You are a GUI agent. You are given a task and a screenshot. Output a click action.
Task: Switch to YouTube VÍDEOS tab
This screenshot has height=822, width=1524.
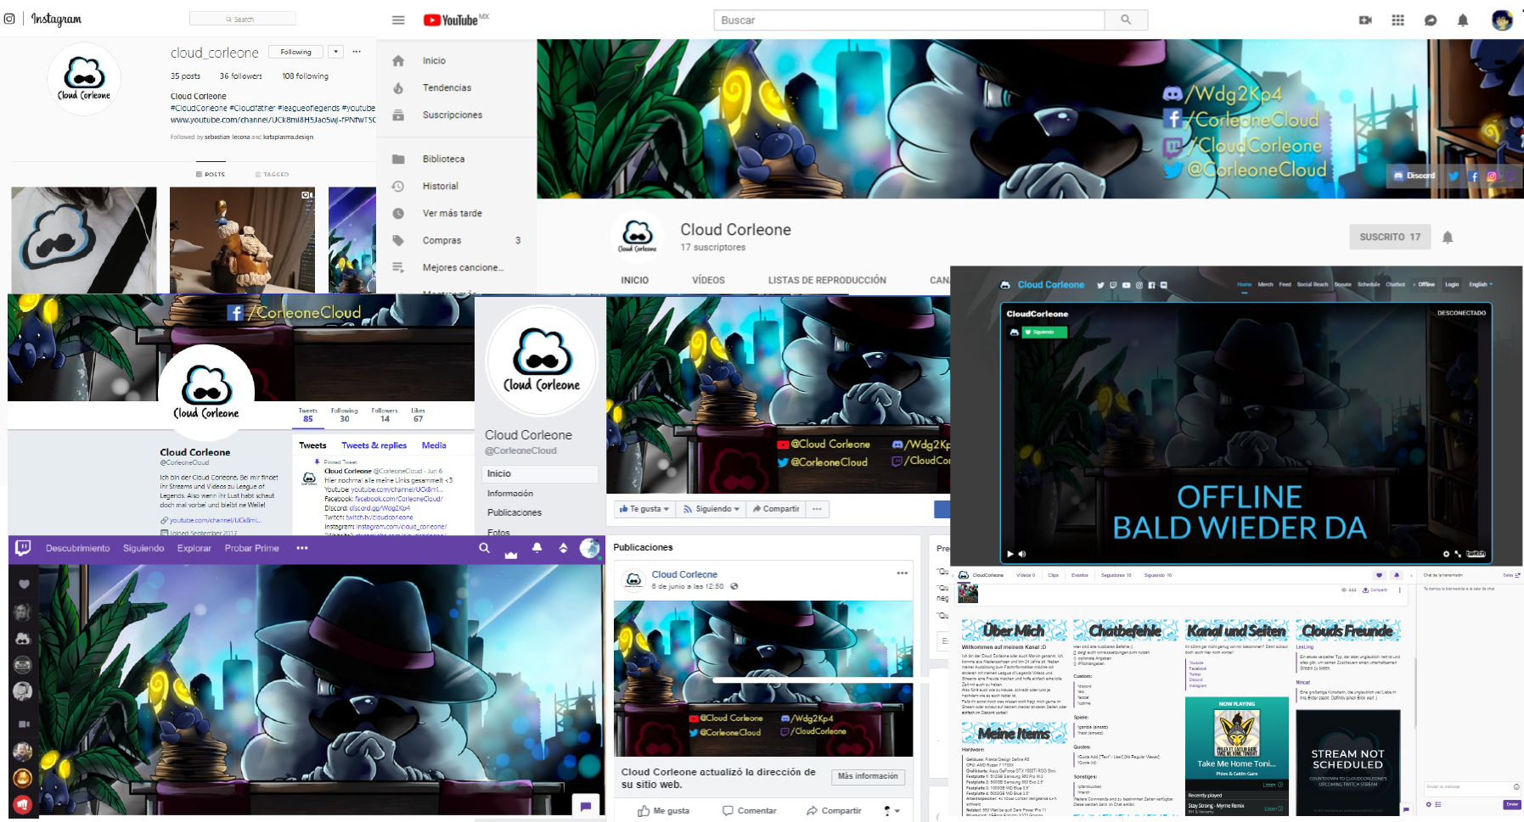(708, 280)
